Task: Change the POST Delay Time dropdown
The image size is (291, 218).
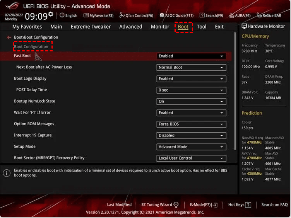Action: (x=191, y=90)
